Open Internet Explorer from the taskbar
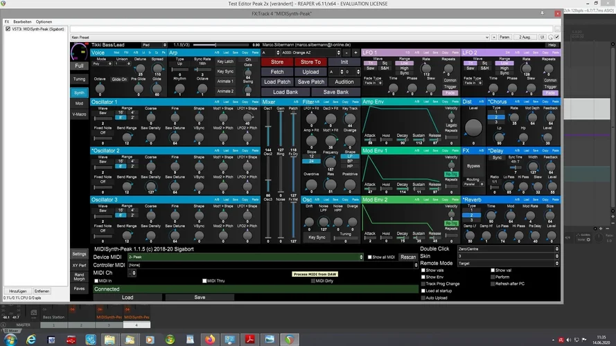 [x=33, y=339]
